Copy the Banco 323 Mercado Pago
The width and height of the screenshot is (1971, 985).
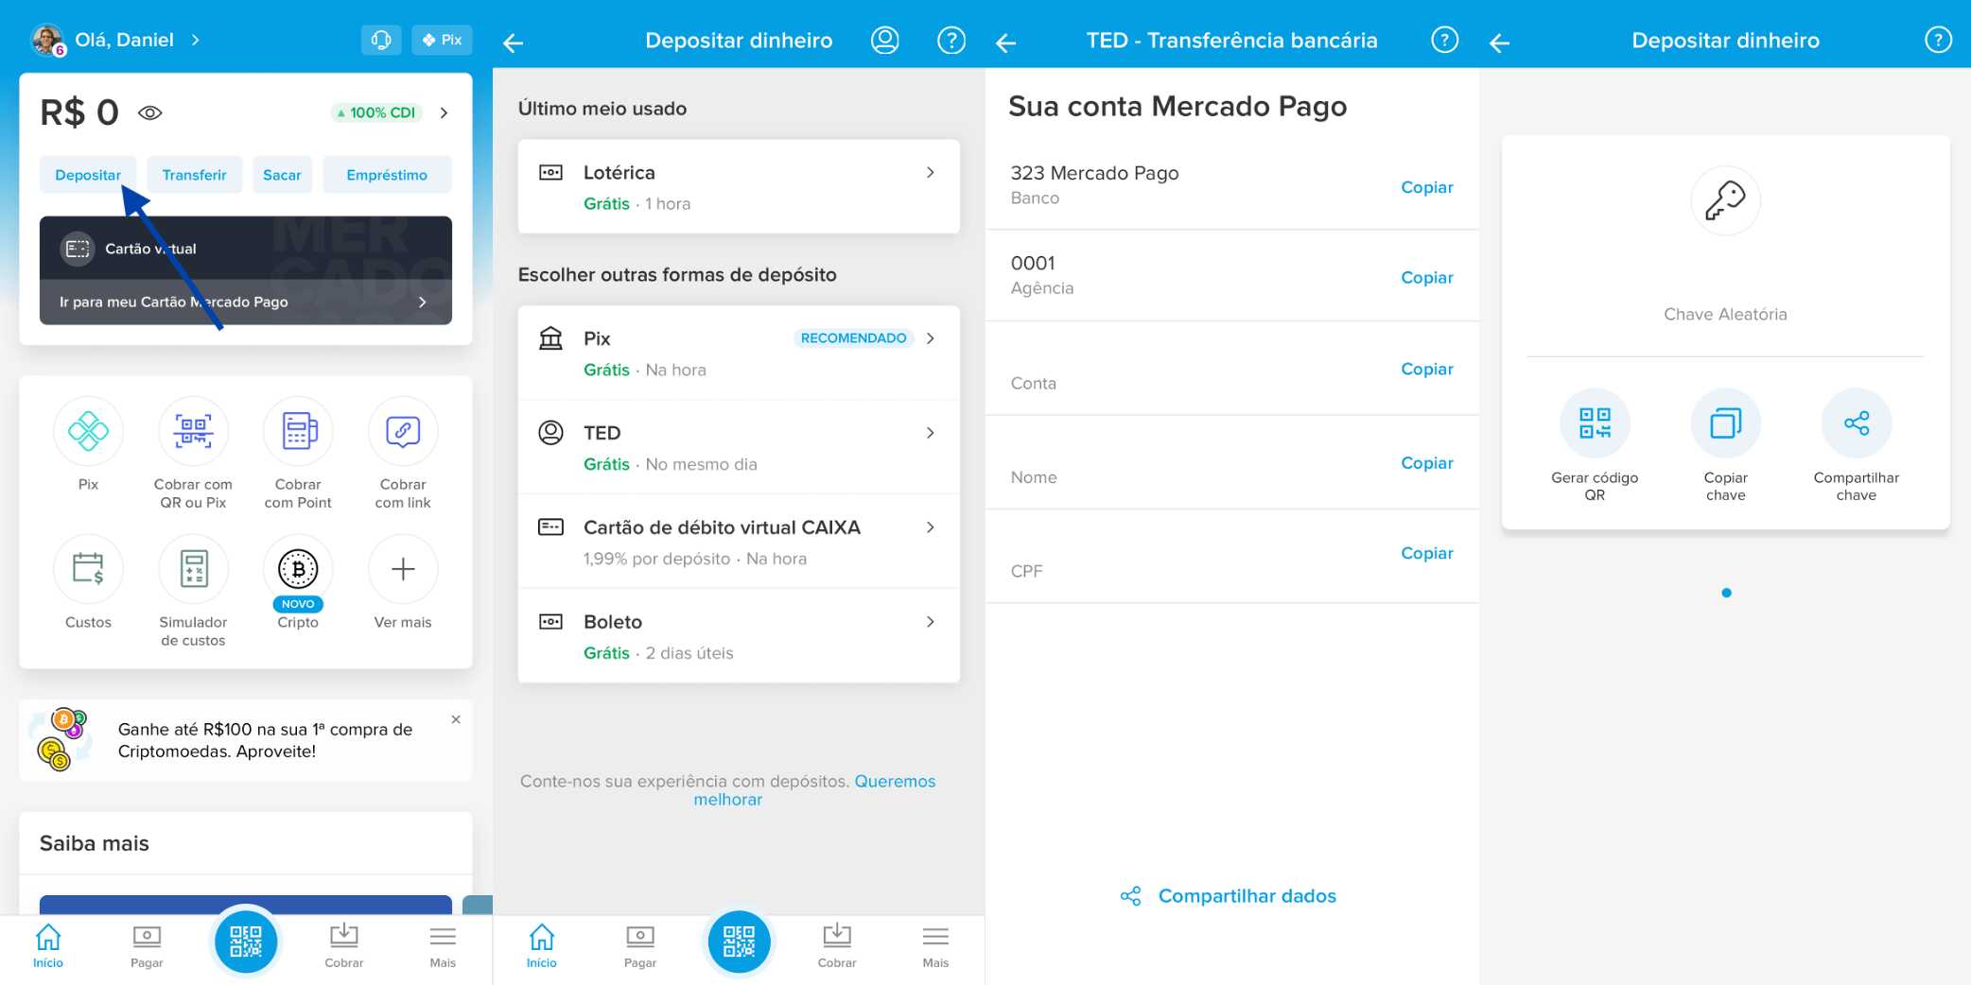(x=1427, y=187)
